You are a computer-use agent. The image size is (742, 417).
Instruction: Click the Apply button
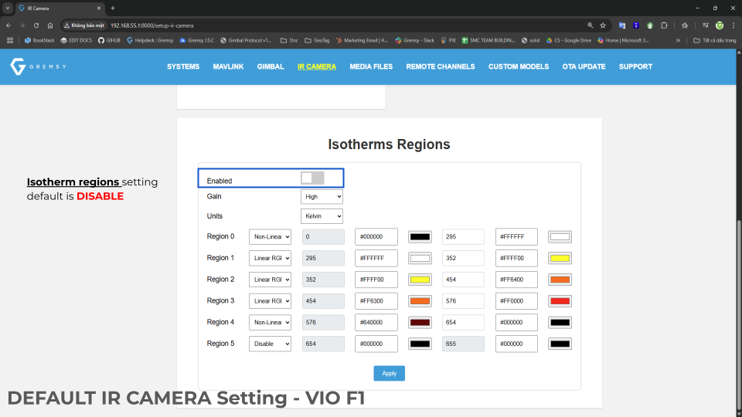coord(389,373)
